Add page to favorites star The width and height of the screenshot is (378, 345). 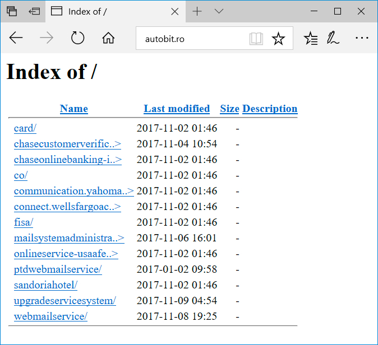[x=278, y=39]
